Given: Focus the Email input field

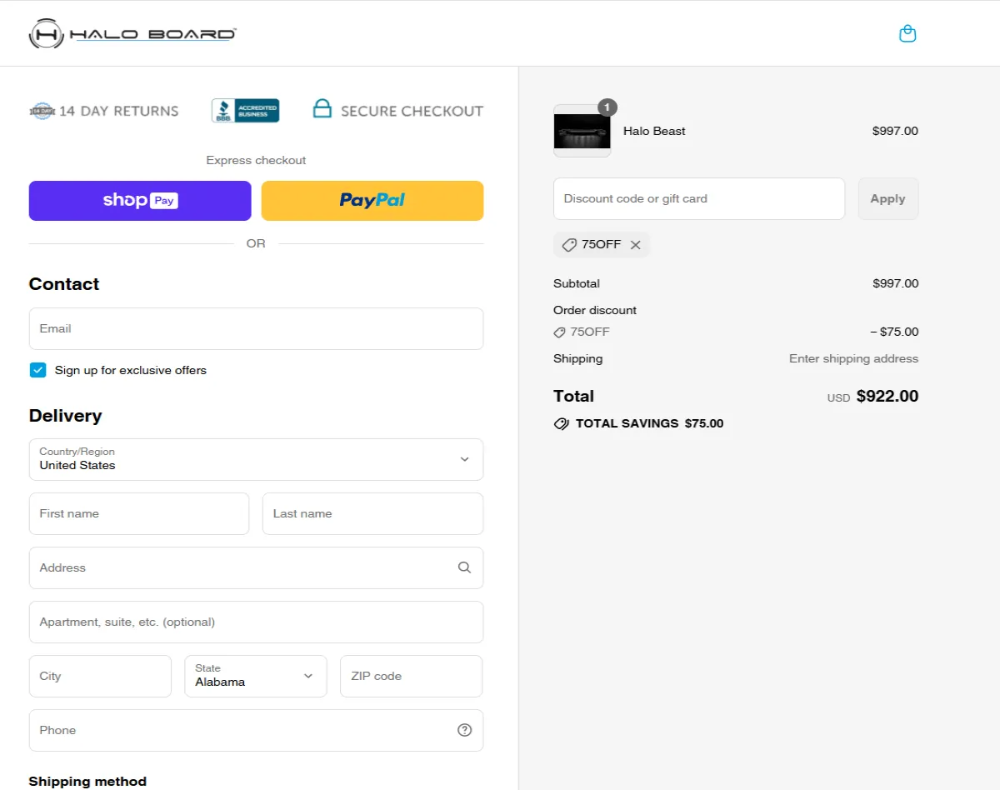Looking at the screenshot, I should coord(256,329).
